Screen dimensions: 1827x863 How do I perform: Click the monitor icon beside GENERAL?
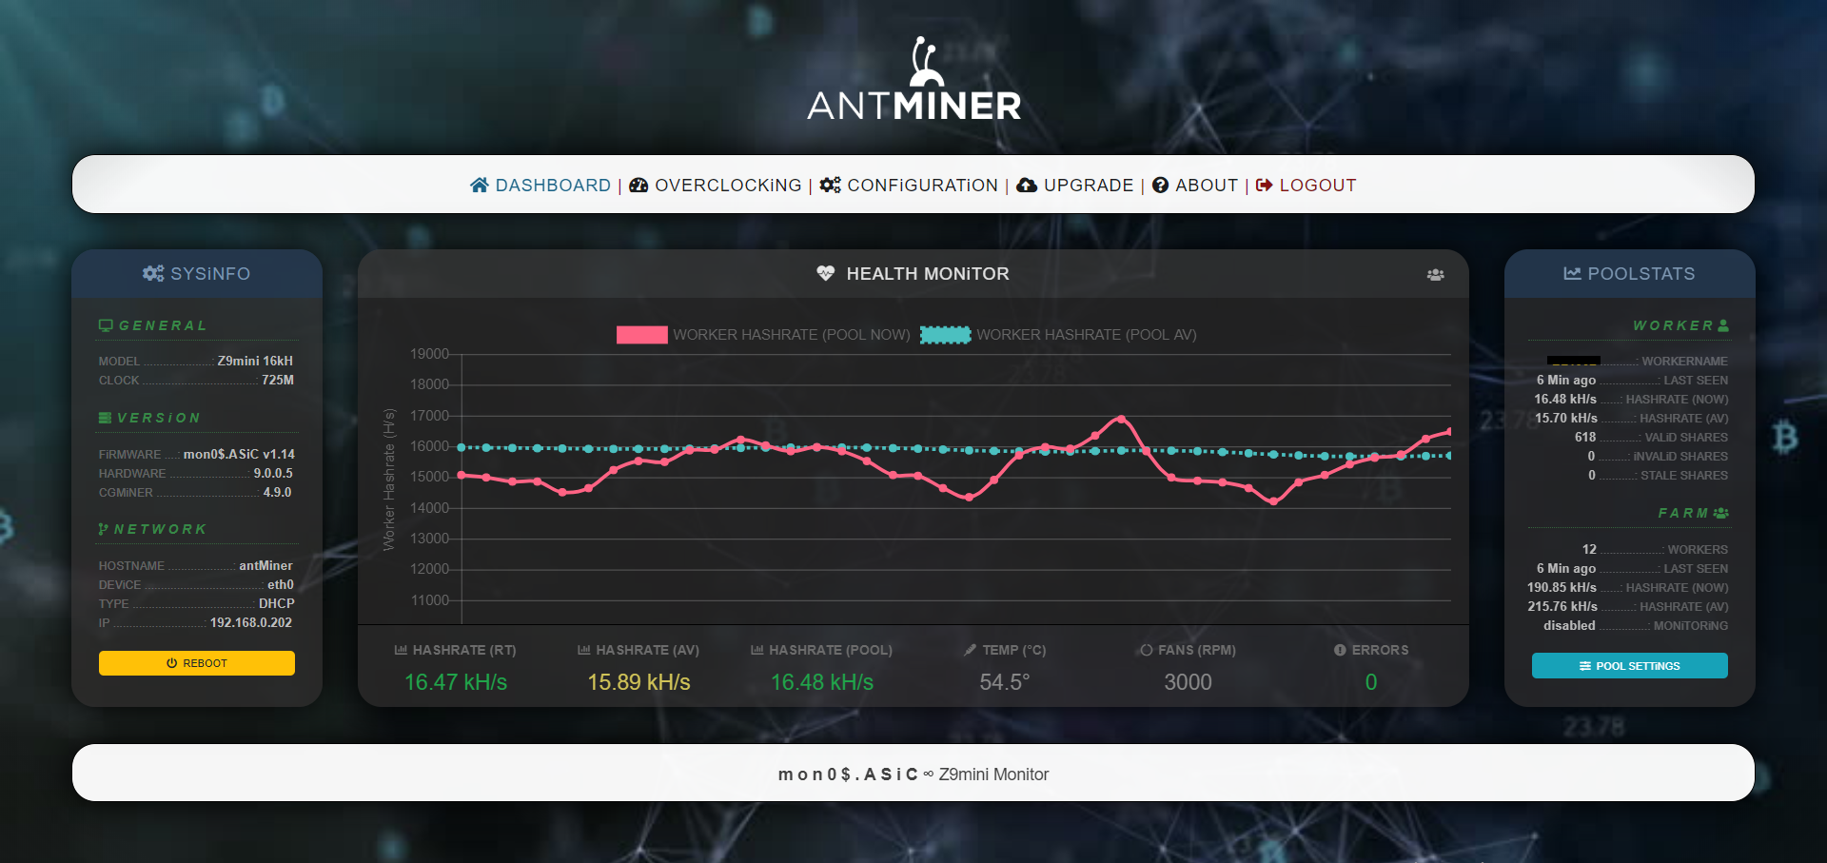(106, 325)
